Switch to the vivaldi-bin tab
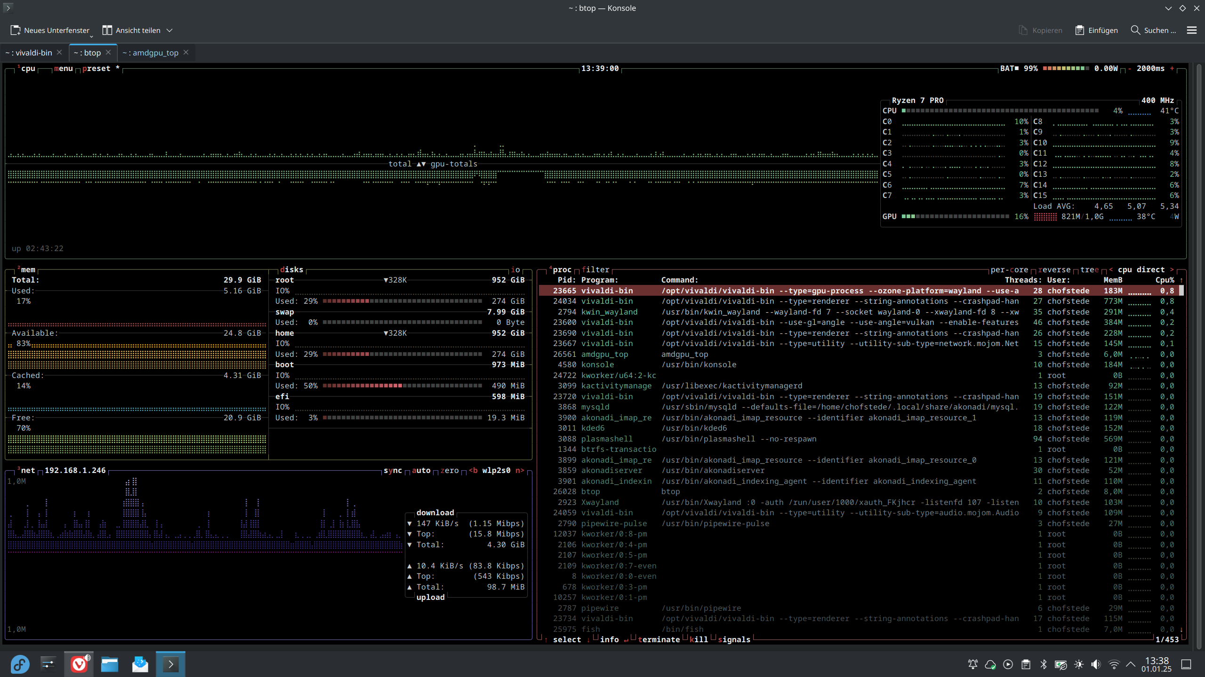Screen dimensions: 1205x677 click(x=29, y=53)
